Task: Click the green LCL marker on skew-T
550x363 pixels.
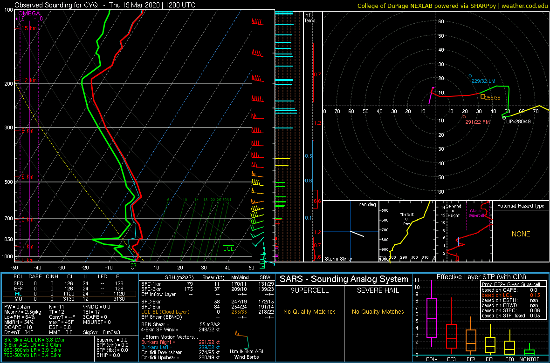Action: (229, 248)
